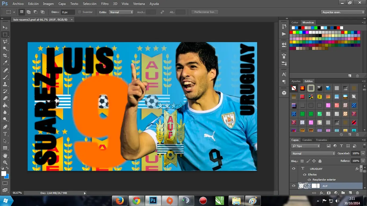
Task: Click Subtract from selection mode button
Action: [x=35, y=12]
